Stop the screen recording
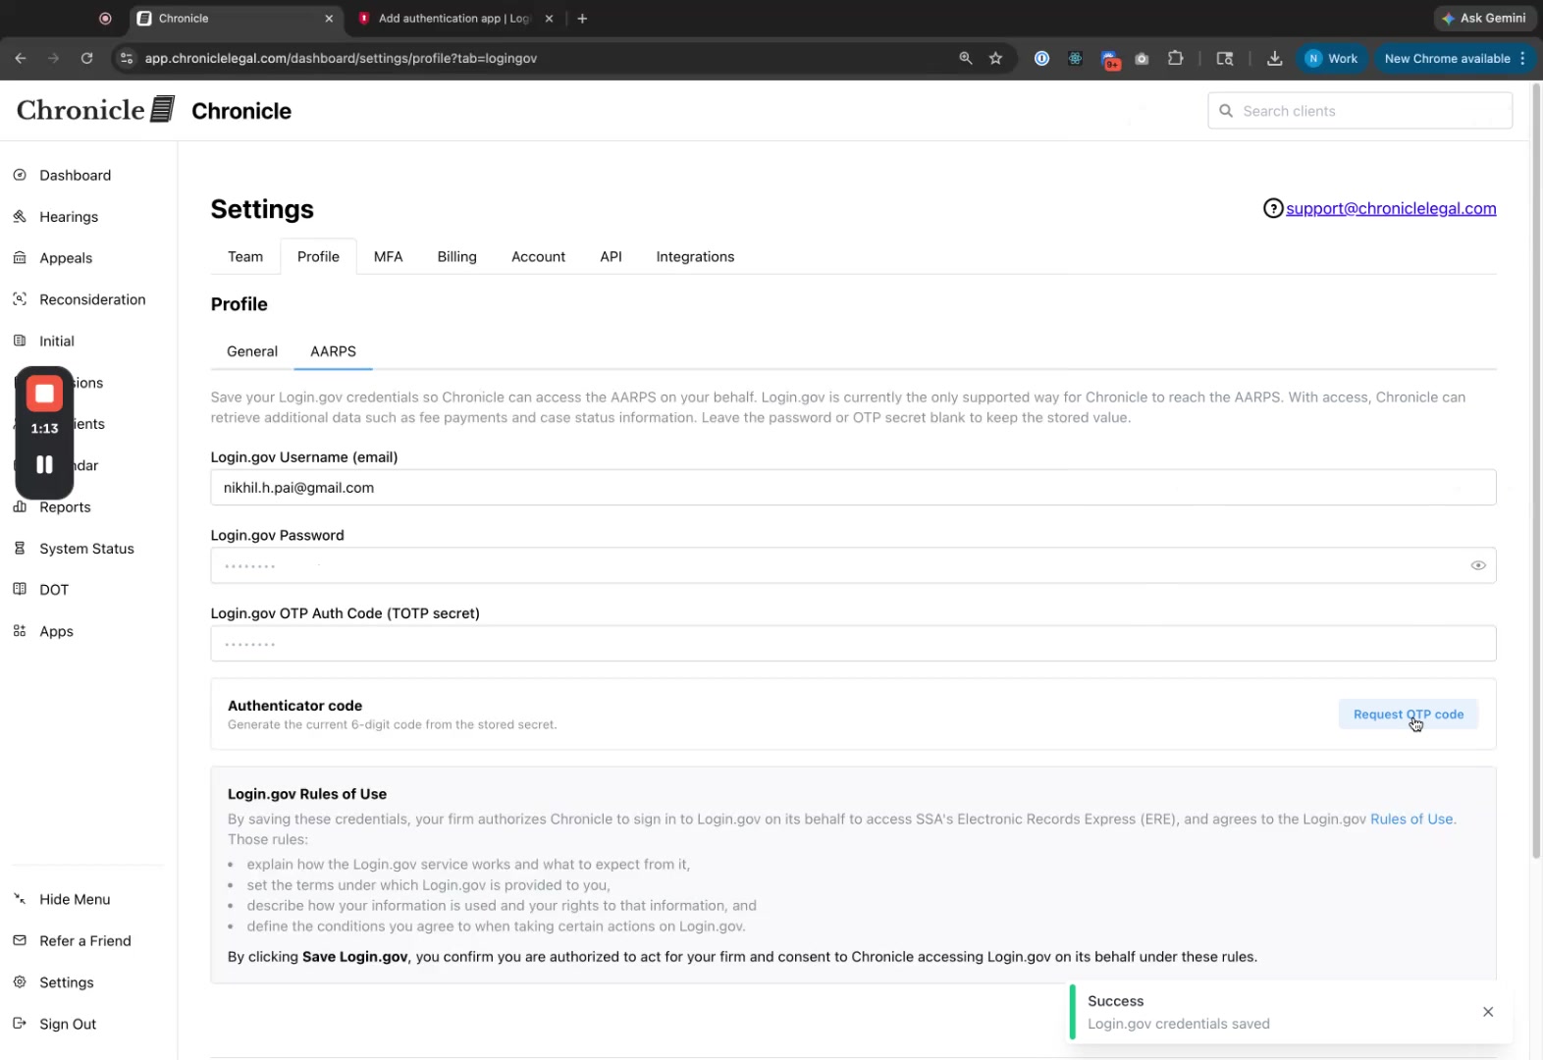 [44, 394]
